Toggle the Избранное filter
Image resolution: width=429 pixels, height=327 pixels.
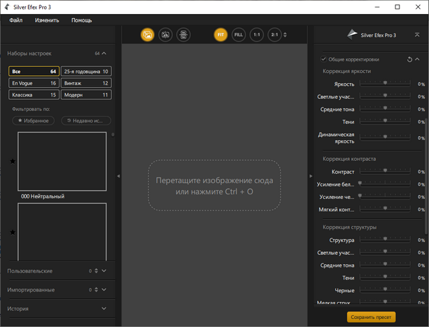tap(34, 121)
